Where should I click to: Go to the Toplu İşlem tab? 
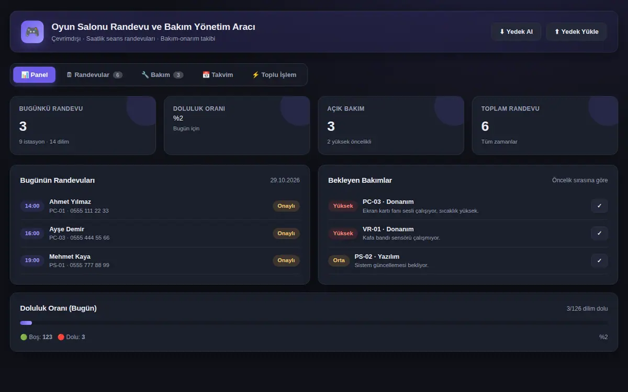(274, 75)
